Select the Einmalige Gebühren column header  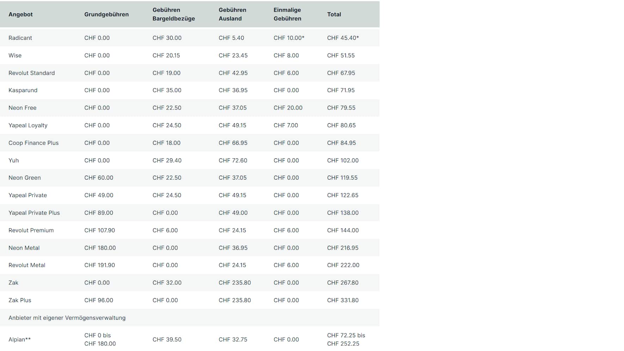[x=287, y=14]
